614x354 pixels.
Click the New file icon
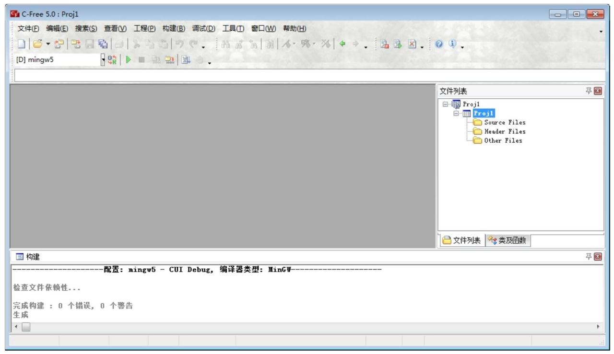22,44
